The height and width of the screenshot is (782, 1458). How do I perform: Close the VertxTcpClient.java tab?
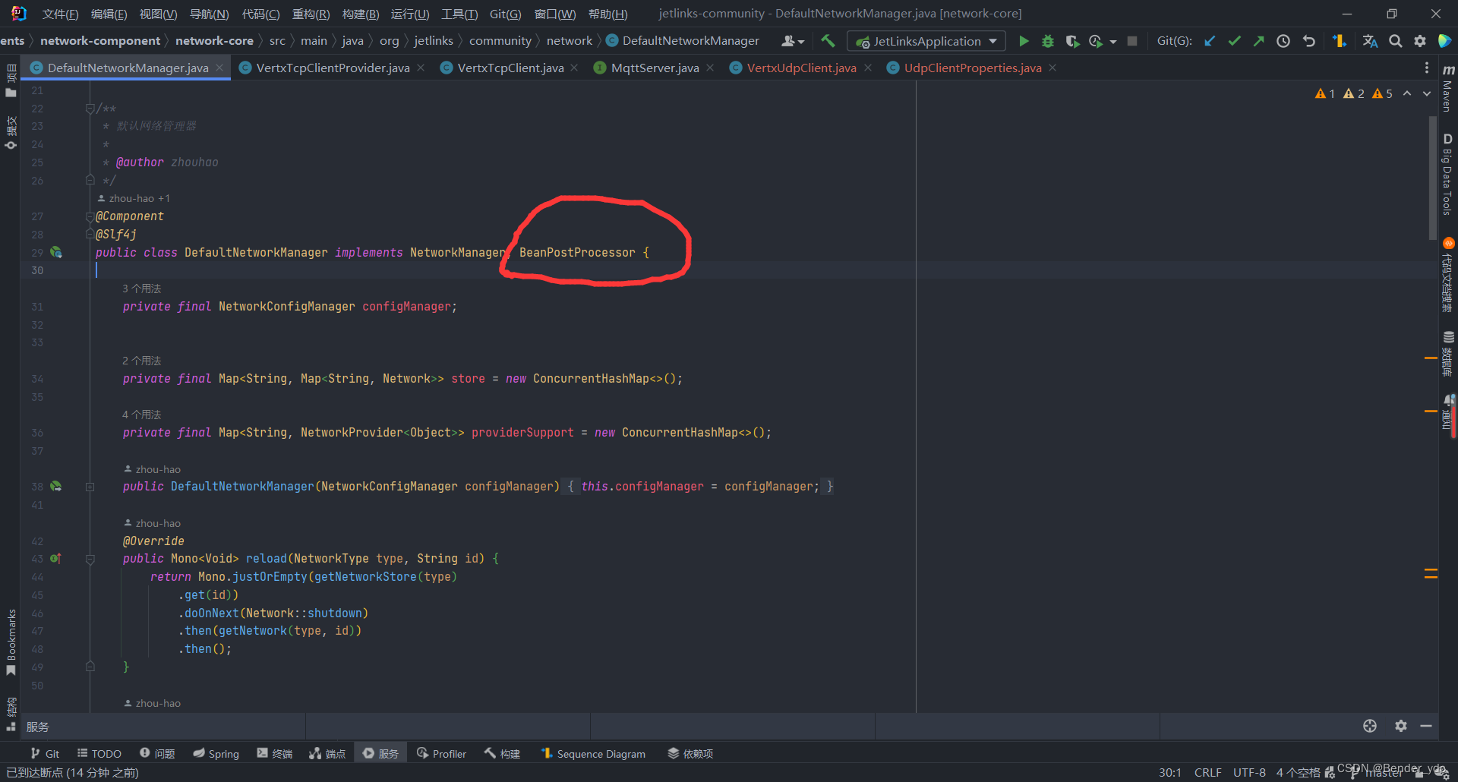pyautogui.click(x=574, y=68)
